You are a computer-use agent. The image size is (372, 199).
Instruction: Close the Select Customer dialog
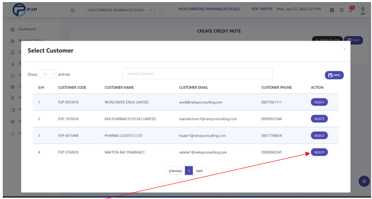pyautogui.click(x=345, y=49)
